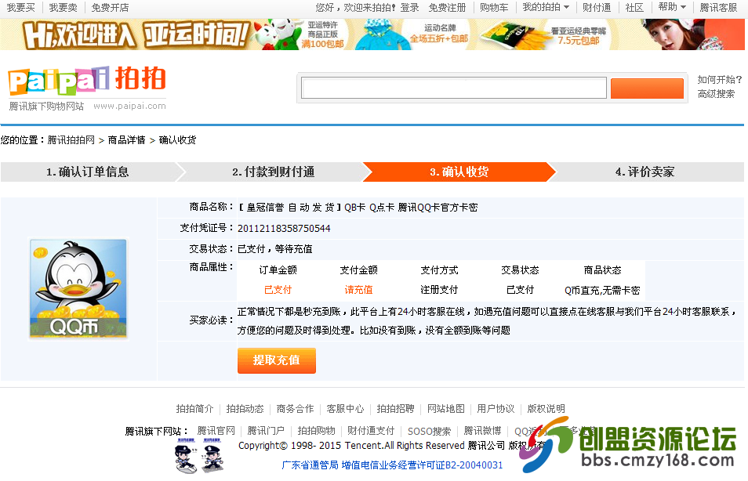Go to 腾讯拍拍网 in the breadcrumb
748x481 pixels.
(71, 140)
